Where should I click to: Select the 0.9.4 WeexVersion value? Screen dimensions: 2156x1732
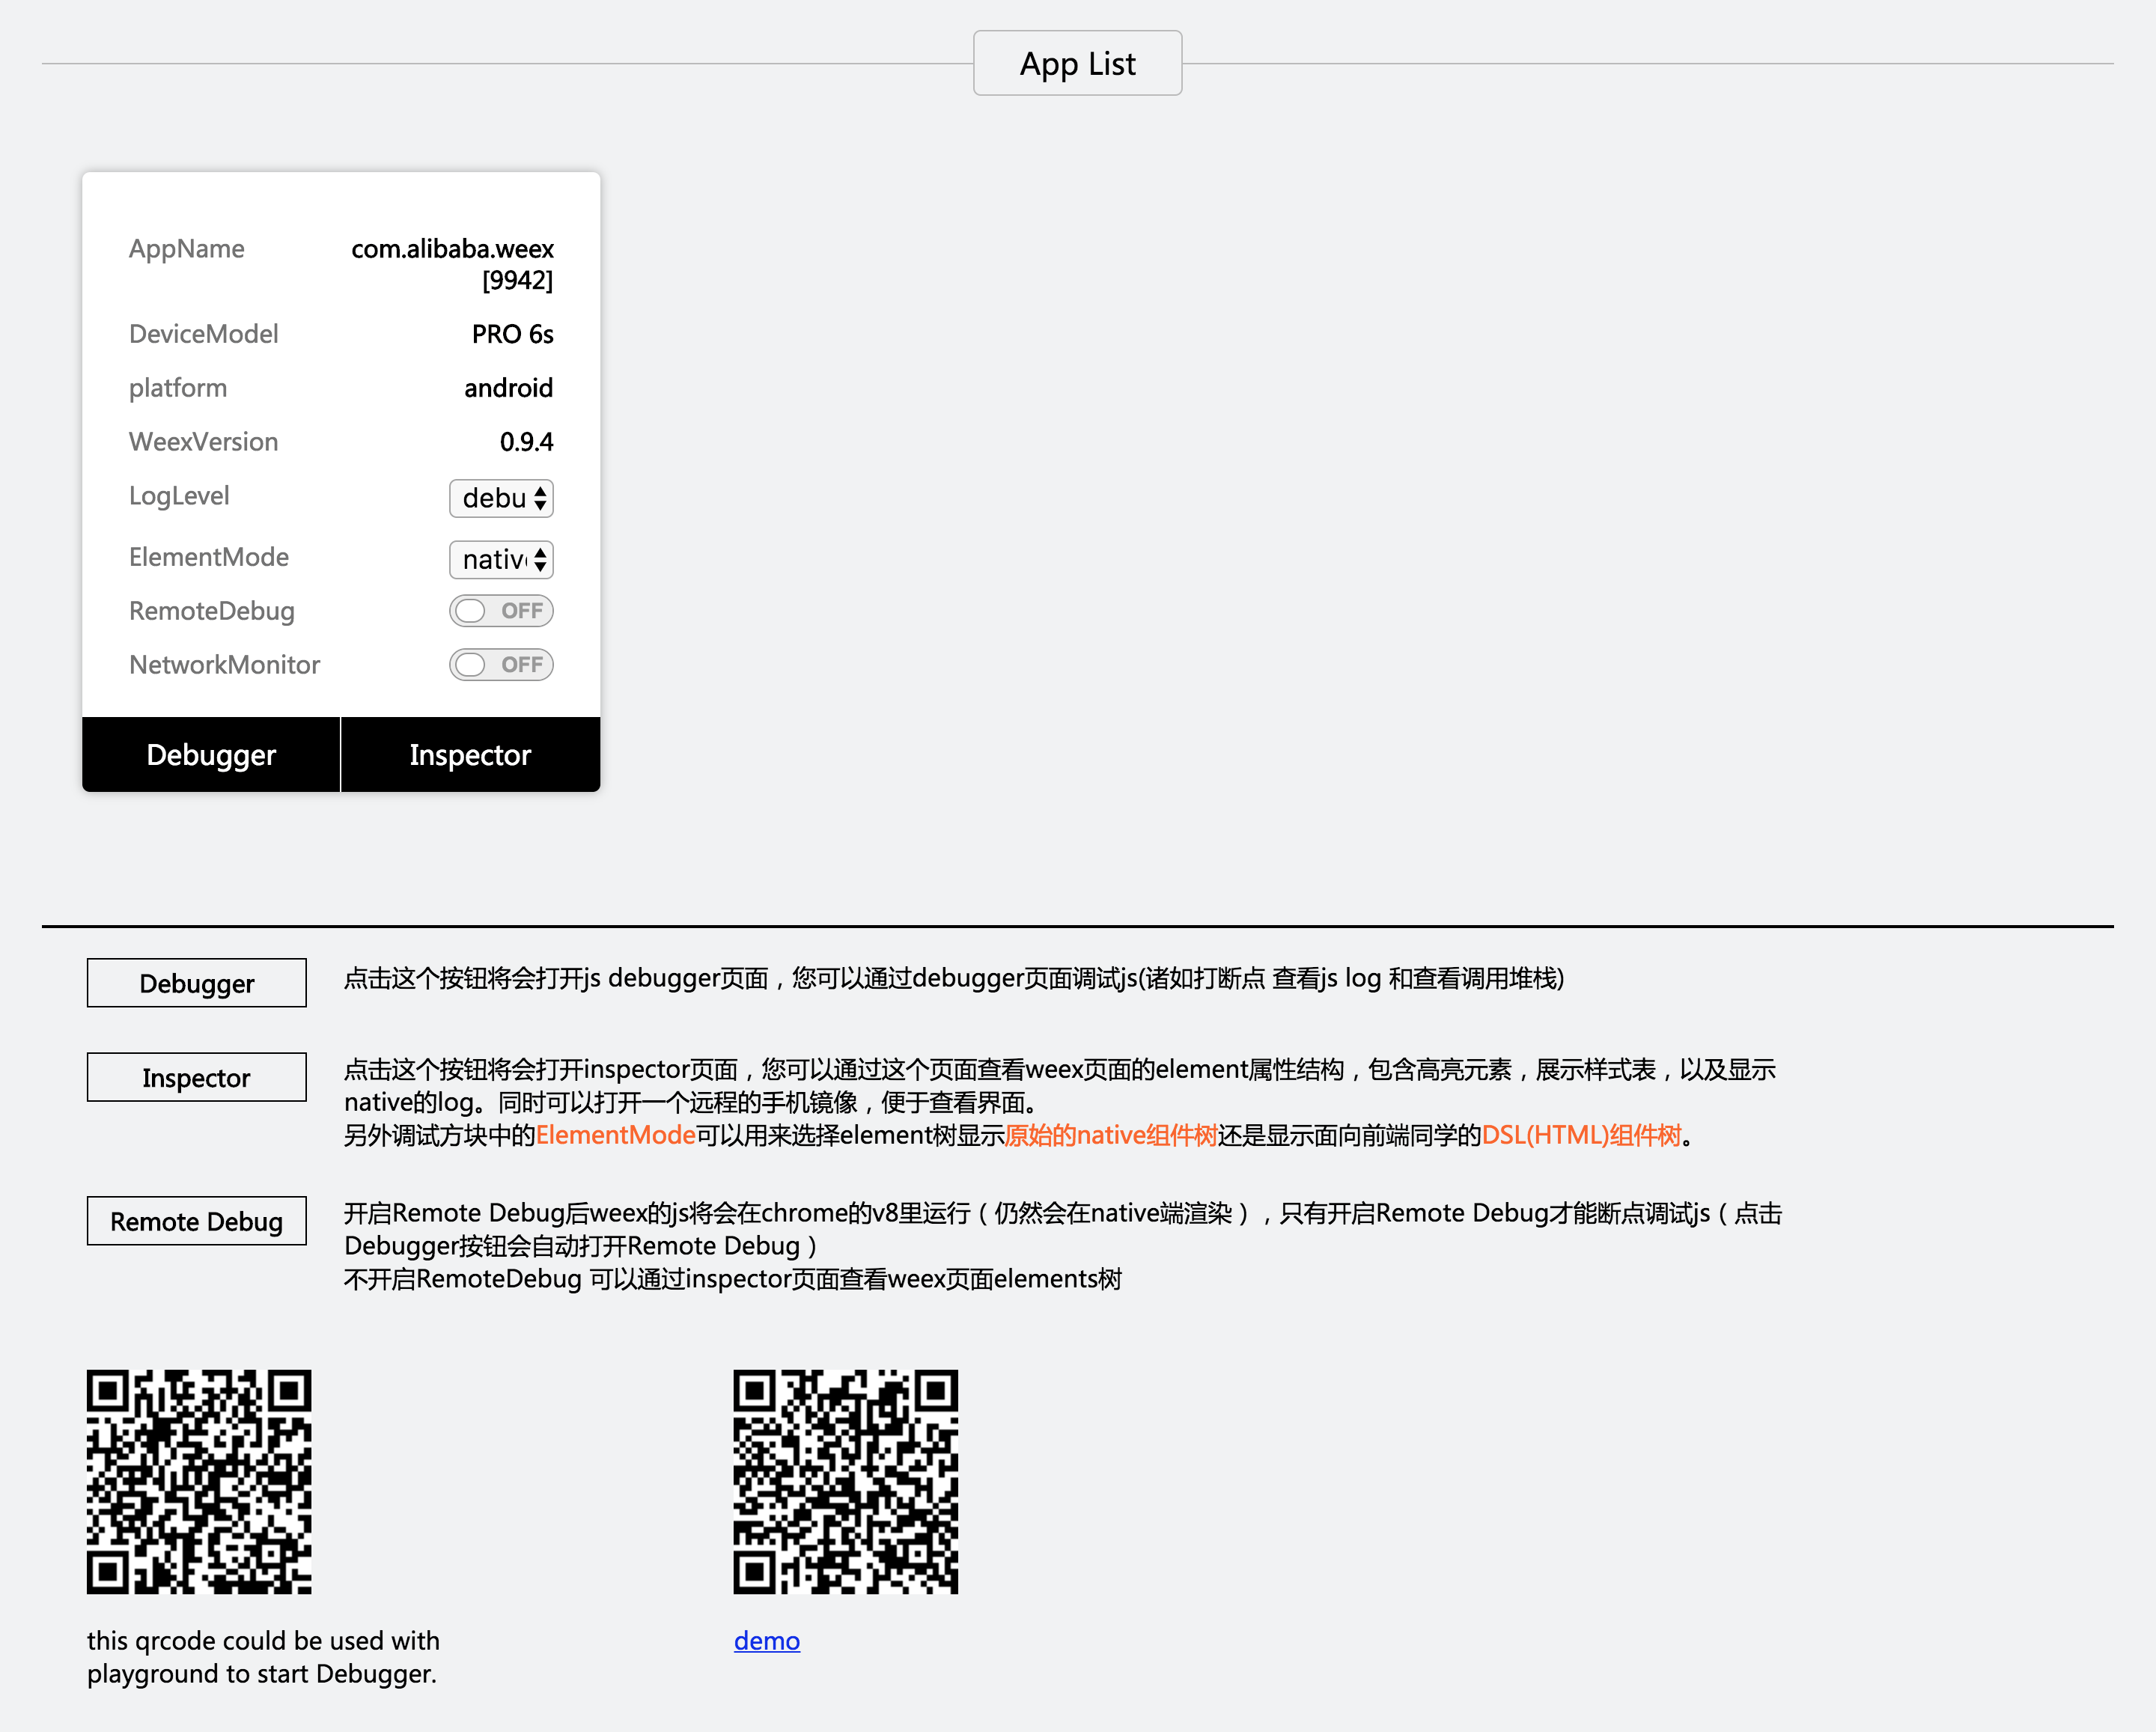tap(526, 442)
